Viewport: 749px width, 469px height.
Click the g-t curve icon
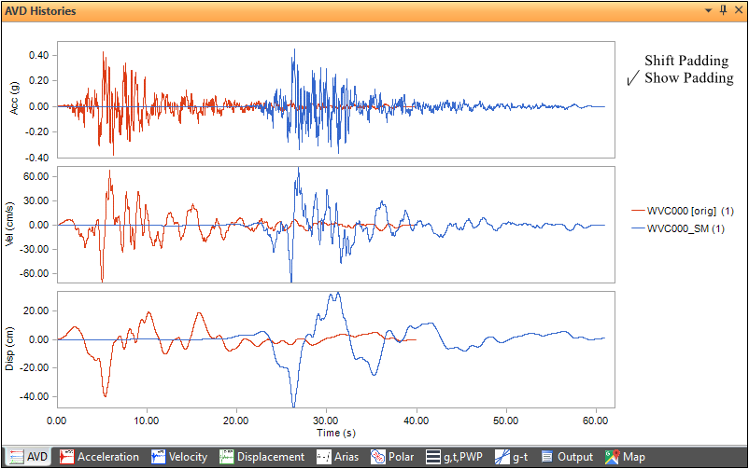pyautogui.click(x=502, y=457)
